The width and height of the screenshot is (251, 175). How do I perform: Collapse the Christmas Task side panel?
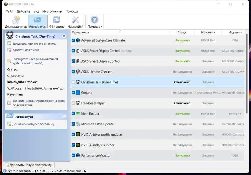(x=64, y=36)
